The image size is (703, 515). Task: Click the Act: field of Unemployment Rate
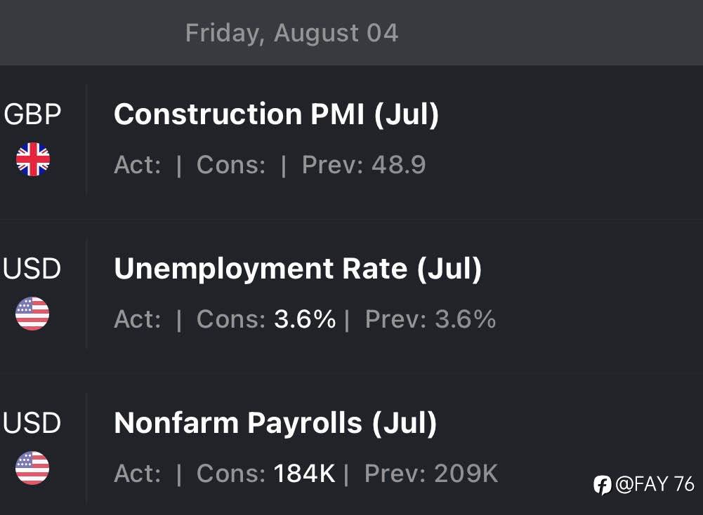[138, 319]
